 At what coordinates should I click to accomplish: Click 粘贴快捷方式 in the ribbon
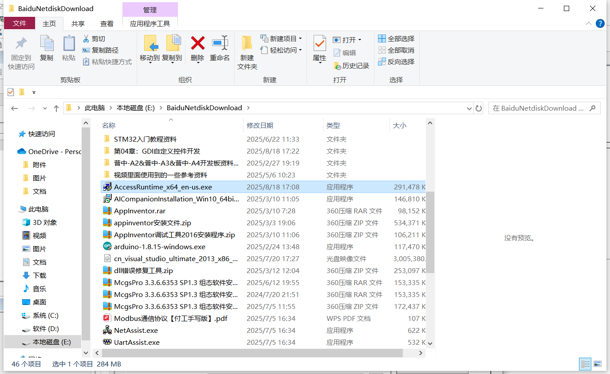click(x=107, y=62)
